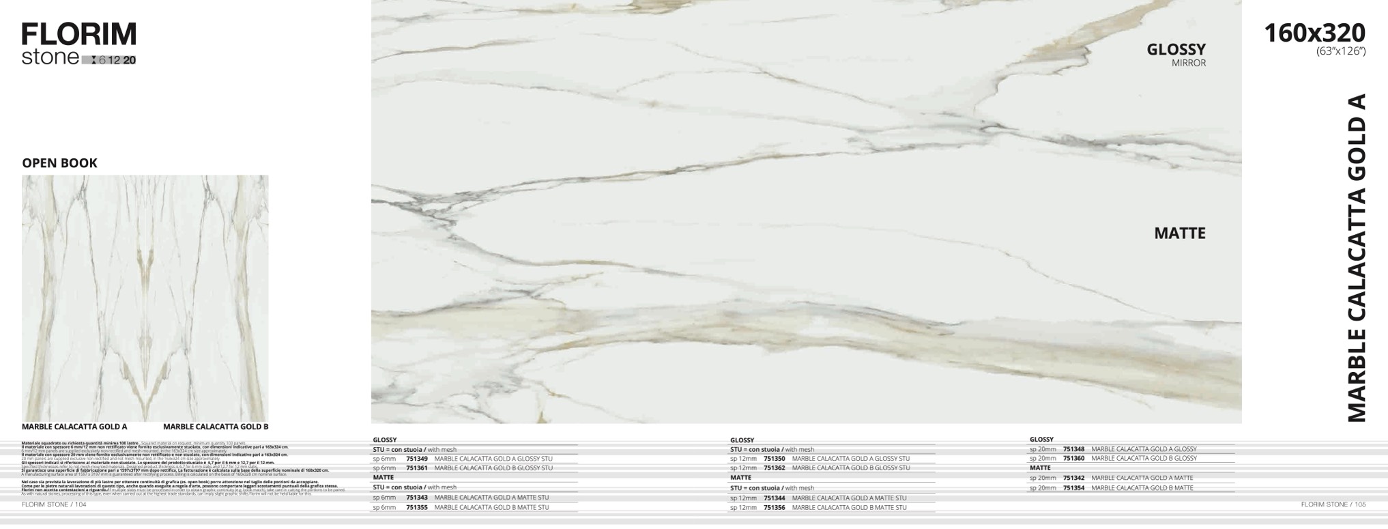This screenshot has height=529, width=1388.
Task: Click the OPEN BOOK heading
Action: tap(59, 163)
